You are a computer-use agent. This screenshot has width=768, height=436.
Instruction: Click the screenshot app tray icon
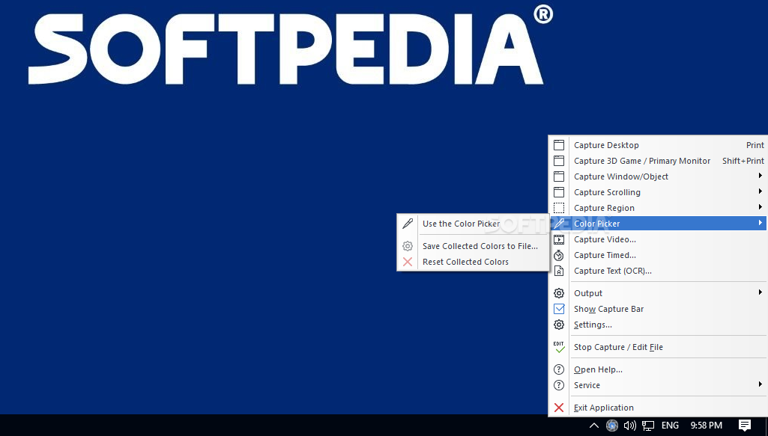pyautogui.click(x=611, y=426)
